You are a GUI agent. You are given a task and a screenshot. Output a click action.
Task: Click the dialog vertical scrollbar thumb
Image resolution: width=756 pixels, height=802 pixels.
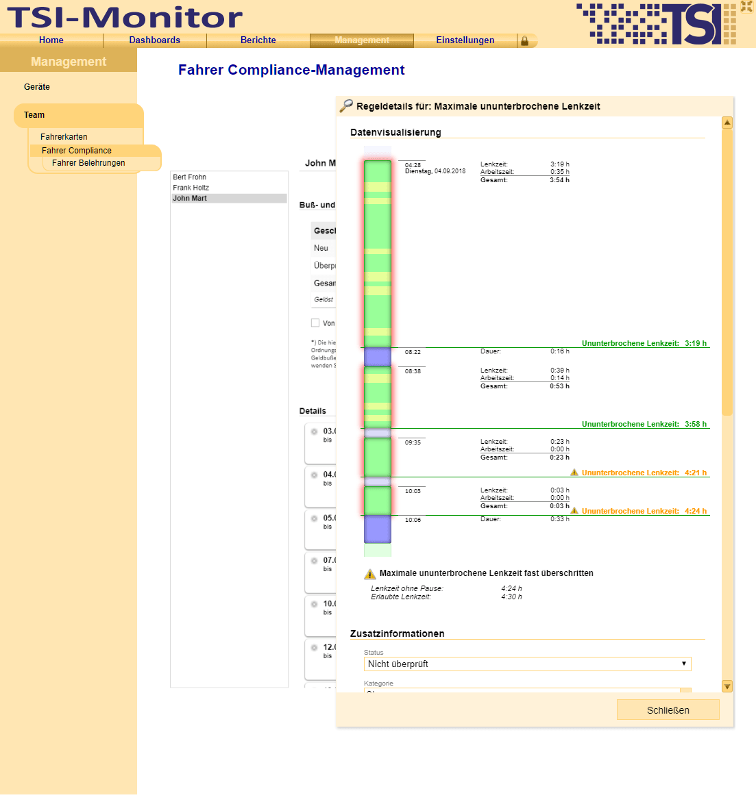point(727,272)
